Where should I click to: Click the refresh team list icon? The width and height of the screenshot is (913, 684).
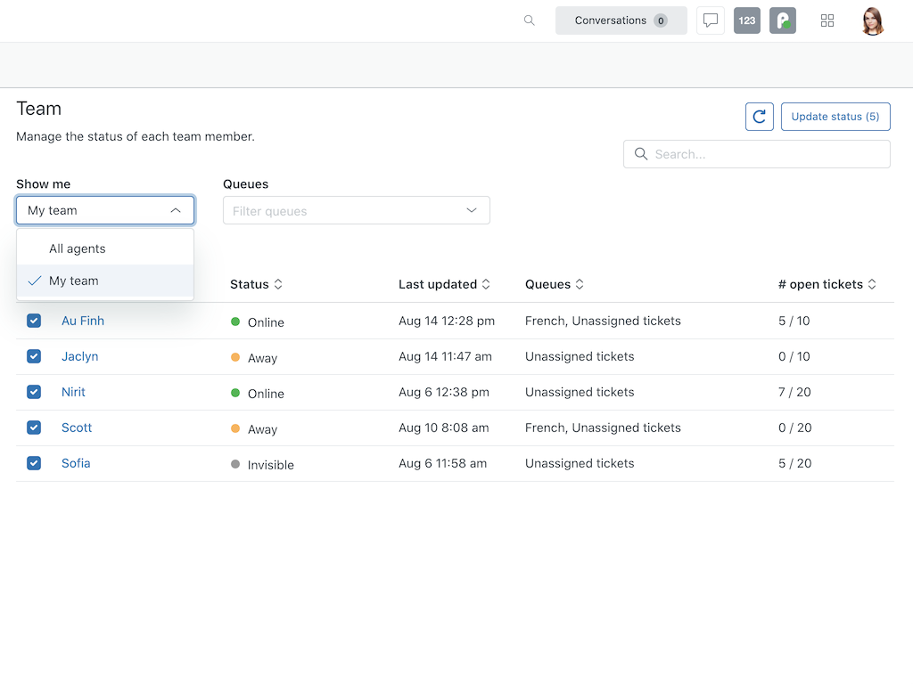[760, 117]
